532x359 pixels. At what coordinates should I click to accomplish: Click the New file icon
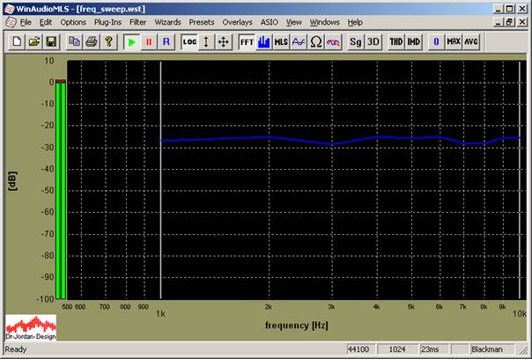18,41
